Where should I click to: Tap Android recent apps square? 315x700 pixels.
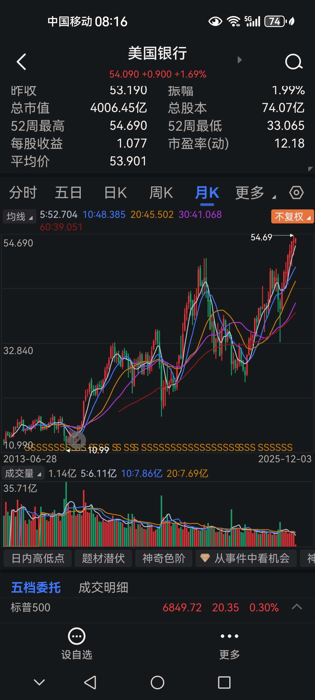[x=224, y=682]
